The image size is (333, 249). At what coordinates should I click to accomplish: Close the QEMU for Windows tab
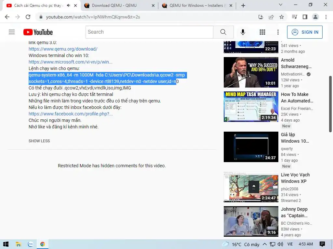click(x=231, y=6)
